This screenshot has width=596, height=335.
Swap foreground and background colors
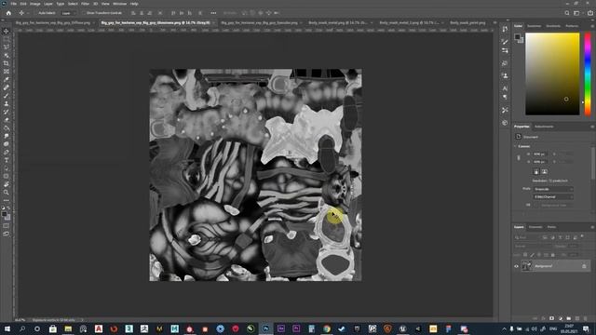8,208
